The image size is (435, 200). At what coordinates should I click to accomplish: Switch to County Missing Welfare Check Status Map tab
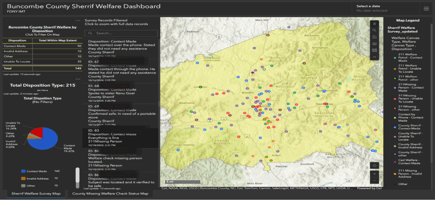[110, 194]
